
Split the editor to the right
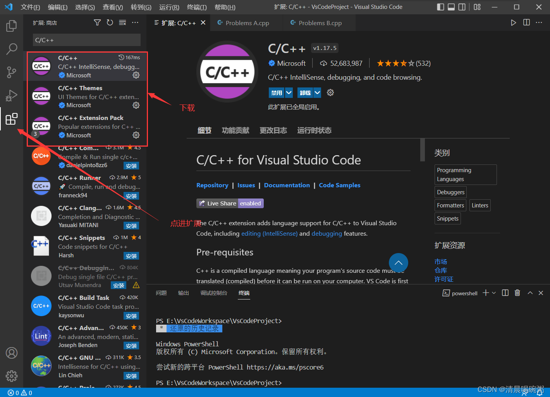[526, 23]
